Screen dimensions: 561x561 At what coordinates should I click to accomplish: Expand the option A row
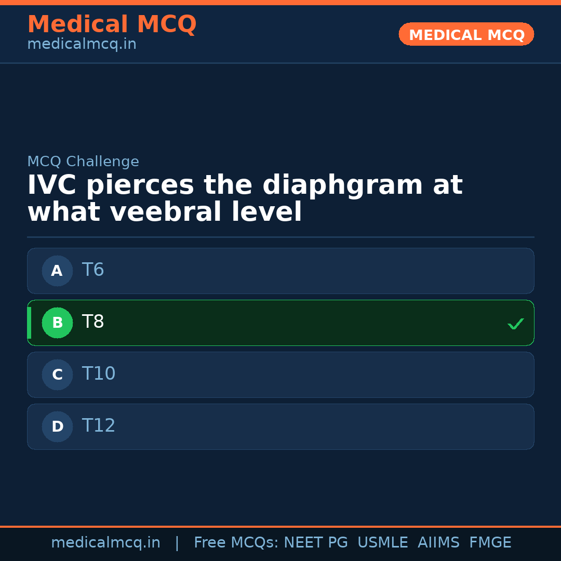click(x=280, y=271)
